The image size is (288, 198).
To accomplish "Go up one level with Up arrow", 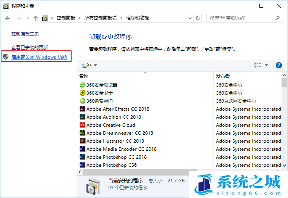I will [x=36, y=18].
